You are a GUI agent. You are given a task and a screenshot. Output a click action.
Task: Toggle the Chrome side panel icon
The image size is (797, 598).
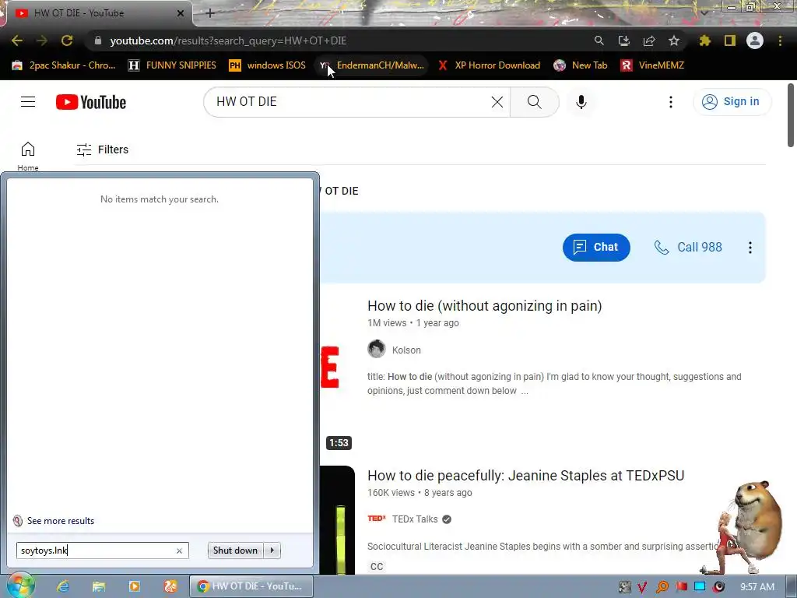point(730,40)
